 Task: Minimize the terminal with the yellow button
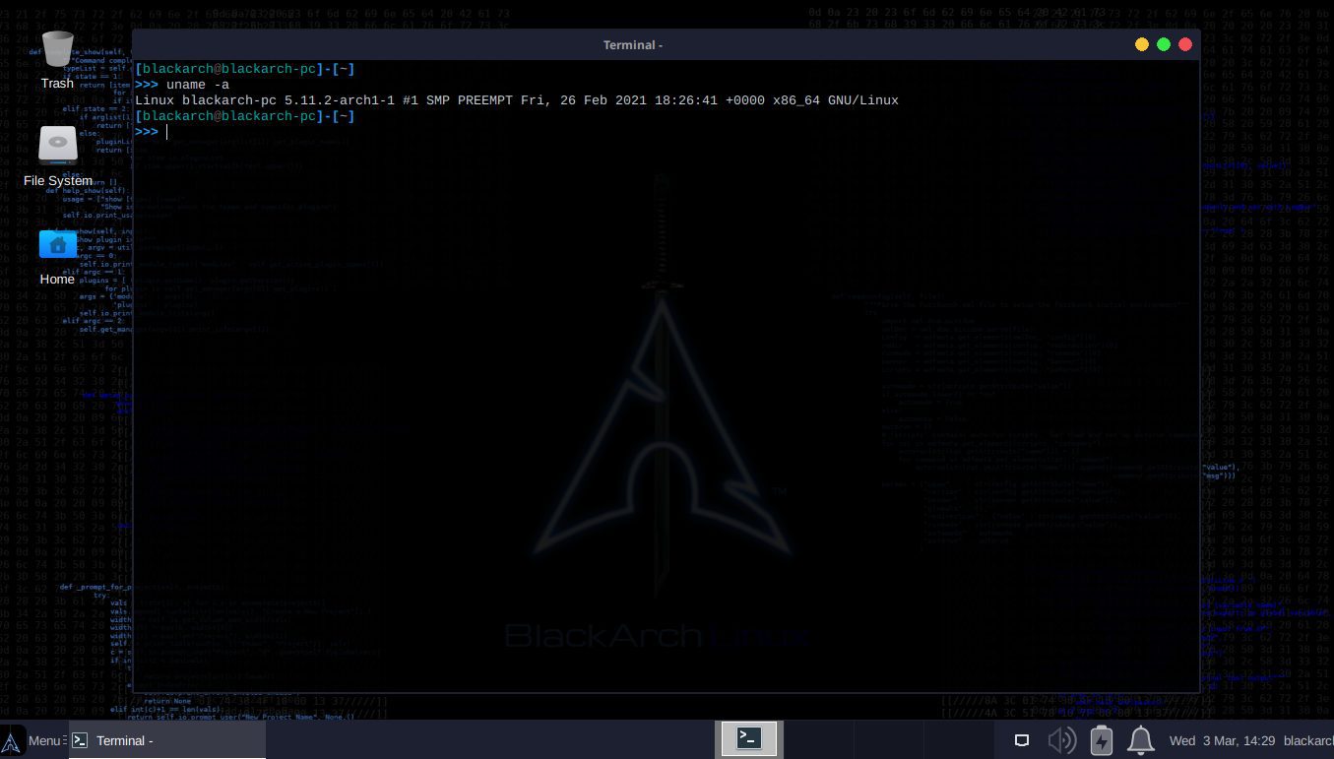1142,44
